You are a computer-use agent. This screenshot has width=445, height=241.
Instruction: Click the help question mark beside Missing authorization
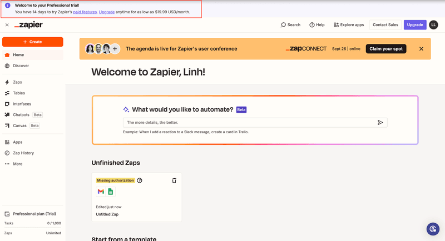point(140,180)
